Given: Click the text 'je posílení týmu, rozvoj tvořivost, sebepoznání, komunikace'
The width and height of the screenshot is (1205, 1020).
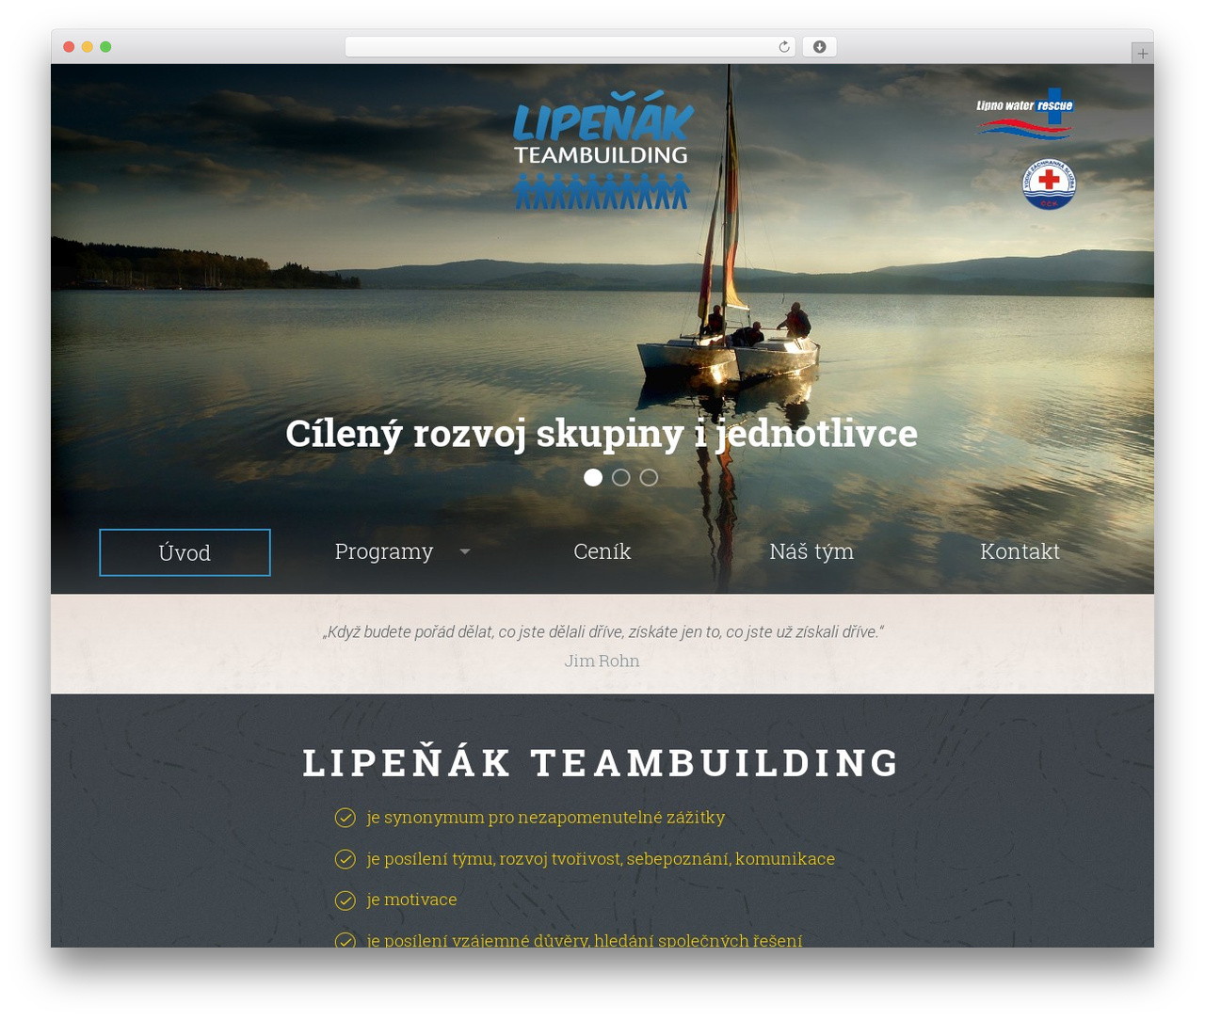Looking at the screenshot, I should pyautogui.click(x=601, y=859).
